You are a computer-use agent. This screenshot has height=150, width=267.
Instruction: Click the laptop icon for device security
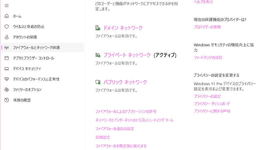point(6,69)
